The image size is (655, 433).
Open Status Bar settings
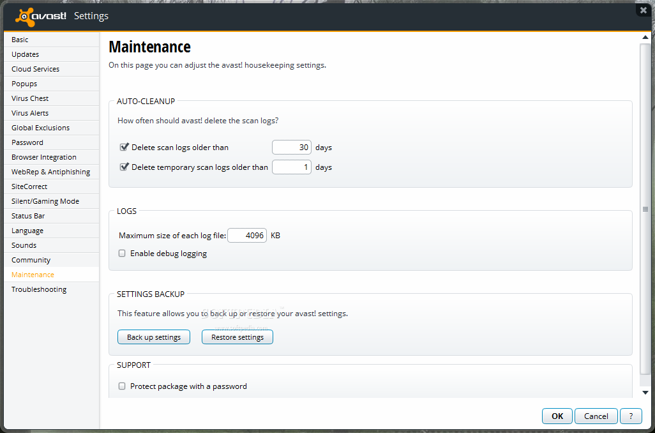pyautogui.click(x=52, y=216)
